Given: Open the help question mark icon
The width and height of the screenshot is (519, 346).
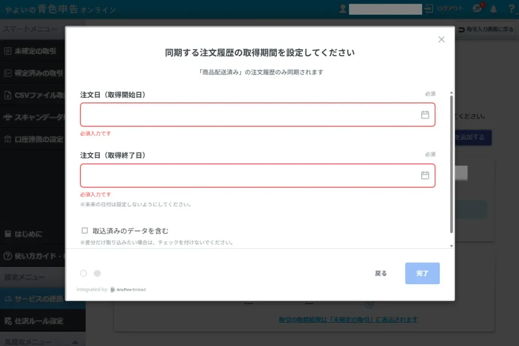Looking at the screenshot, I should tap(511, 9).
